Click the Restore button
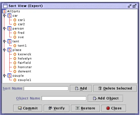 [86, 108]
